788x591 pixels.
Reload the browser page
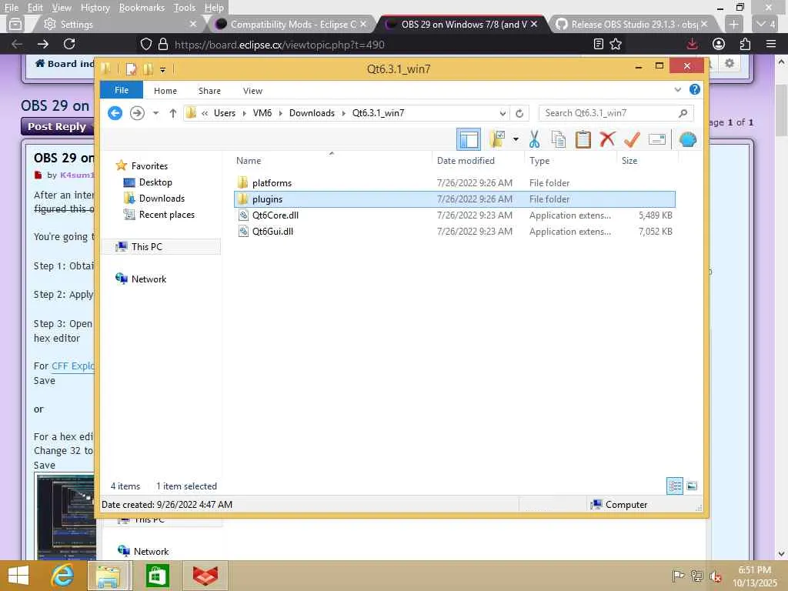69,44
